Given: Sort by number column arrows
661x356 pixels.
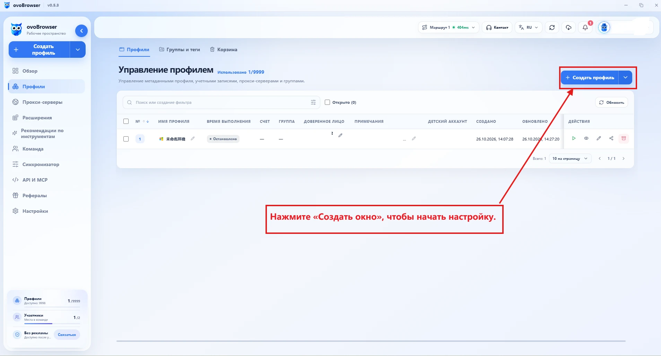Looking at the screenshot, I should 146,121.
